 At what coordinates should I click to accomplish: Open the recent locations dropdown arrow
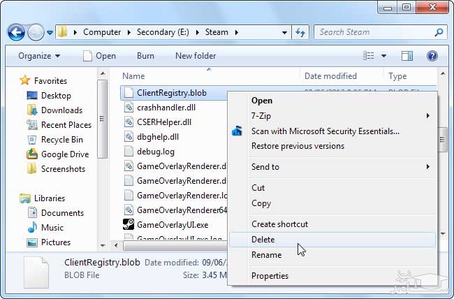[x=50, y=33]
